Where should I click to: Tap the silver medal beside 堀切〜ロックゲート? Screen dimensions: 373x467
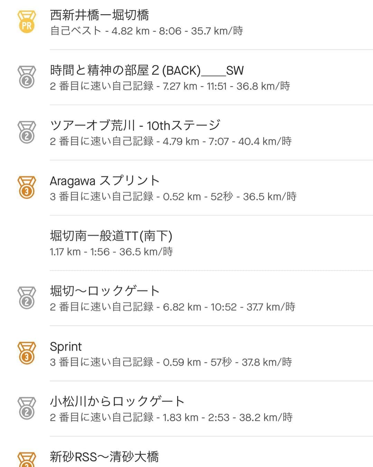[27, 298]
